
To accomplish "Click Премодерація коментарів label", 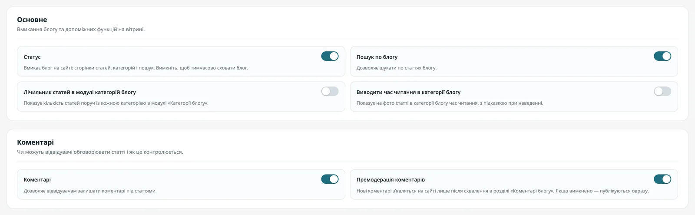I will 391,179.
